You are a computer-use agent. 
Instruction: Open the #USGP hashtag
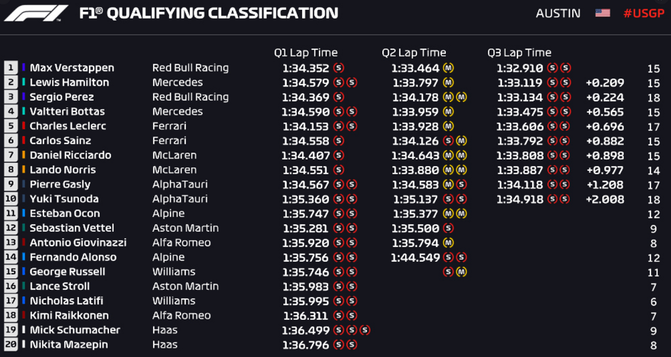pos(644,13)
